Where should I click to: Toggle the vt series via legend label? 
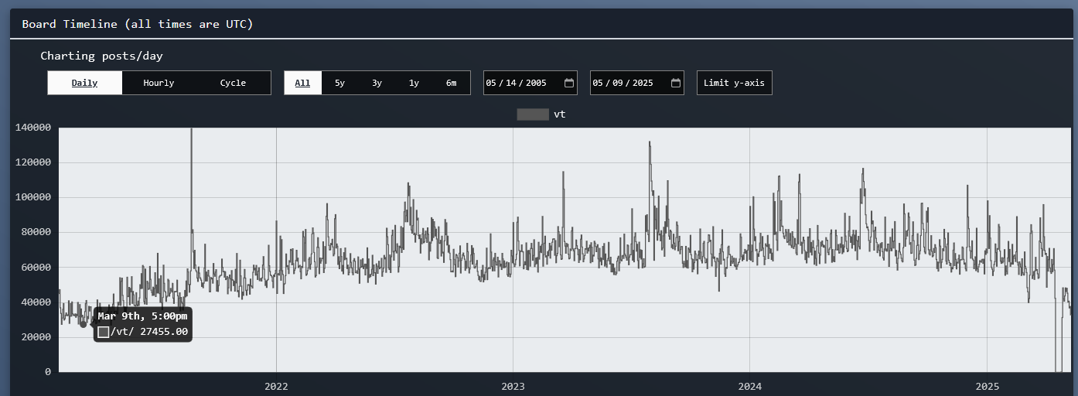pyautogui.click(x=559, y=114)
